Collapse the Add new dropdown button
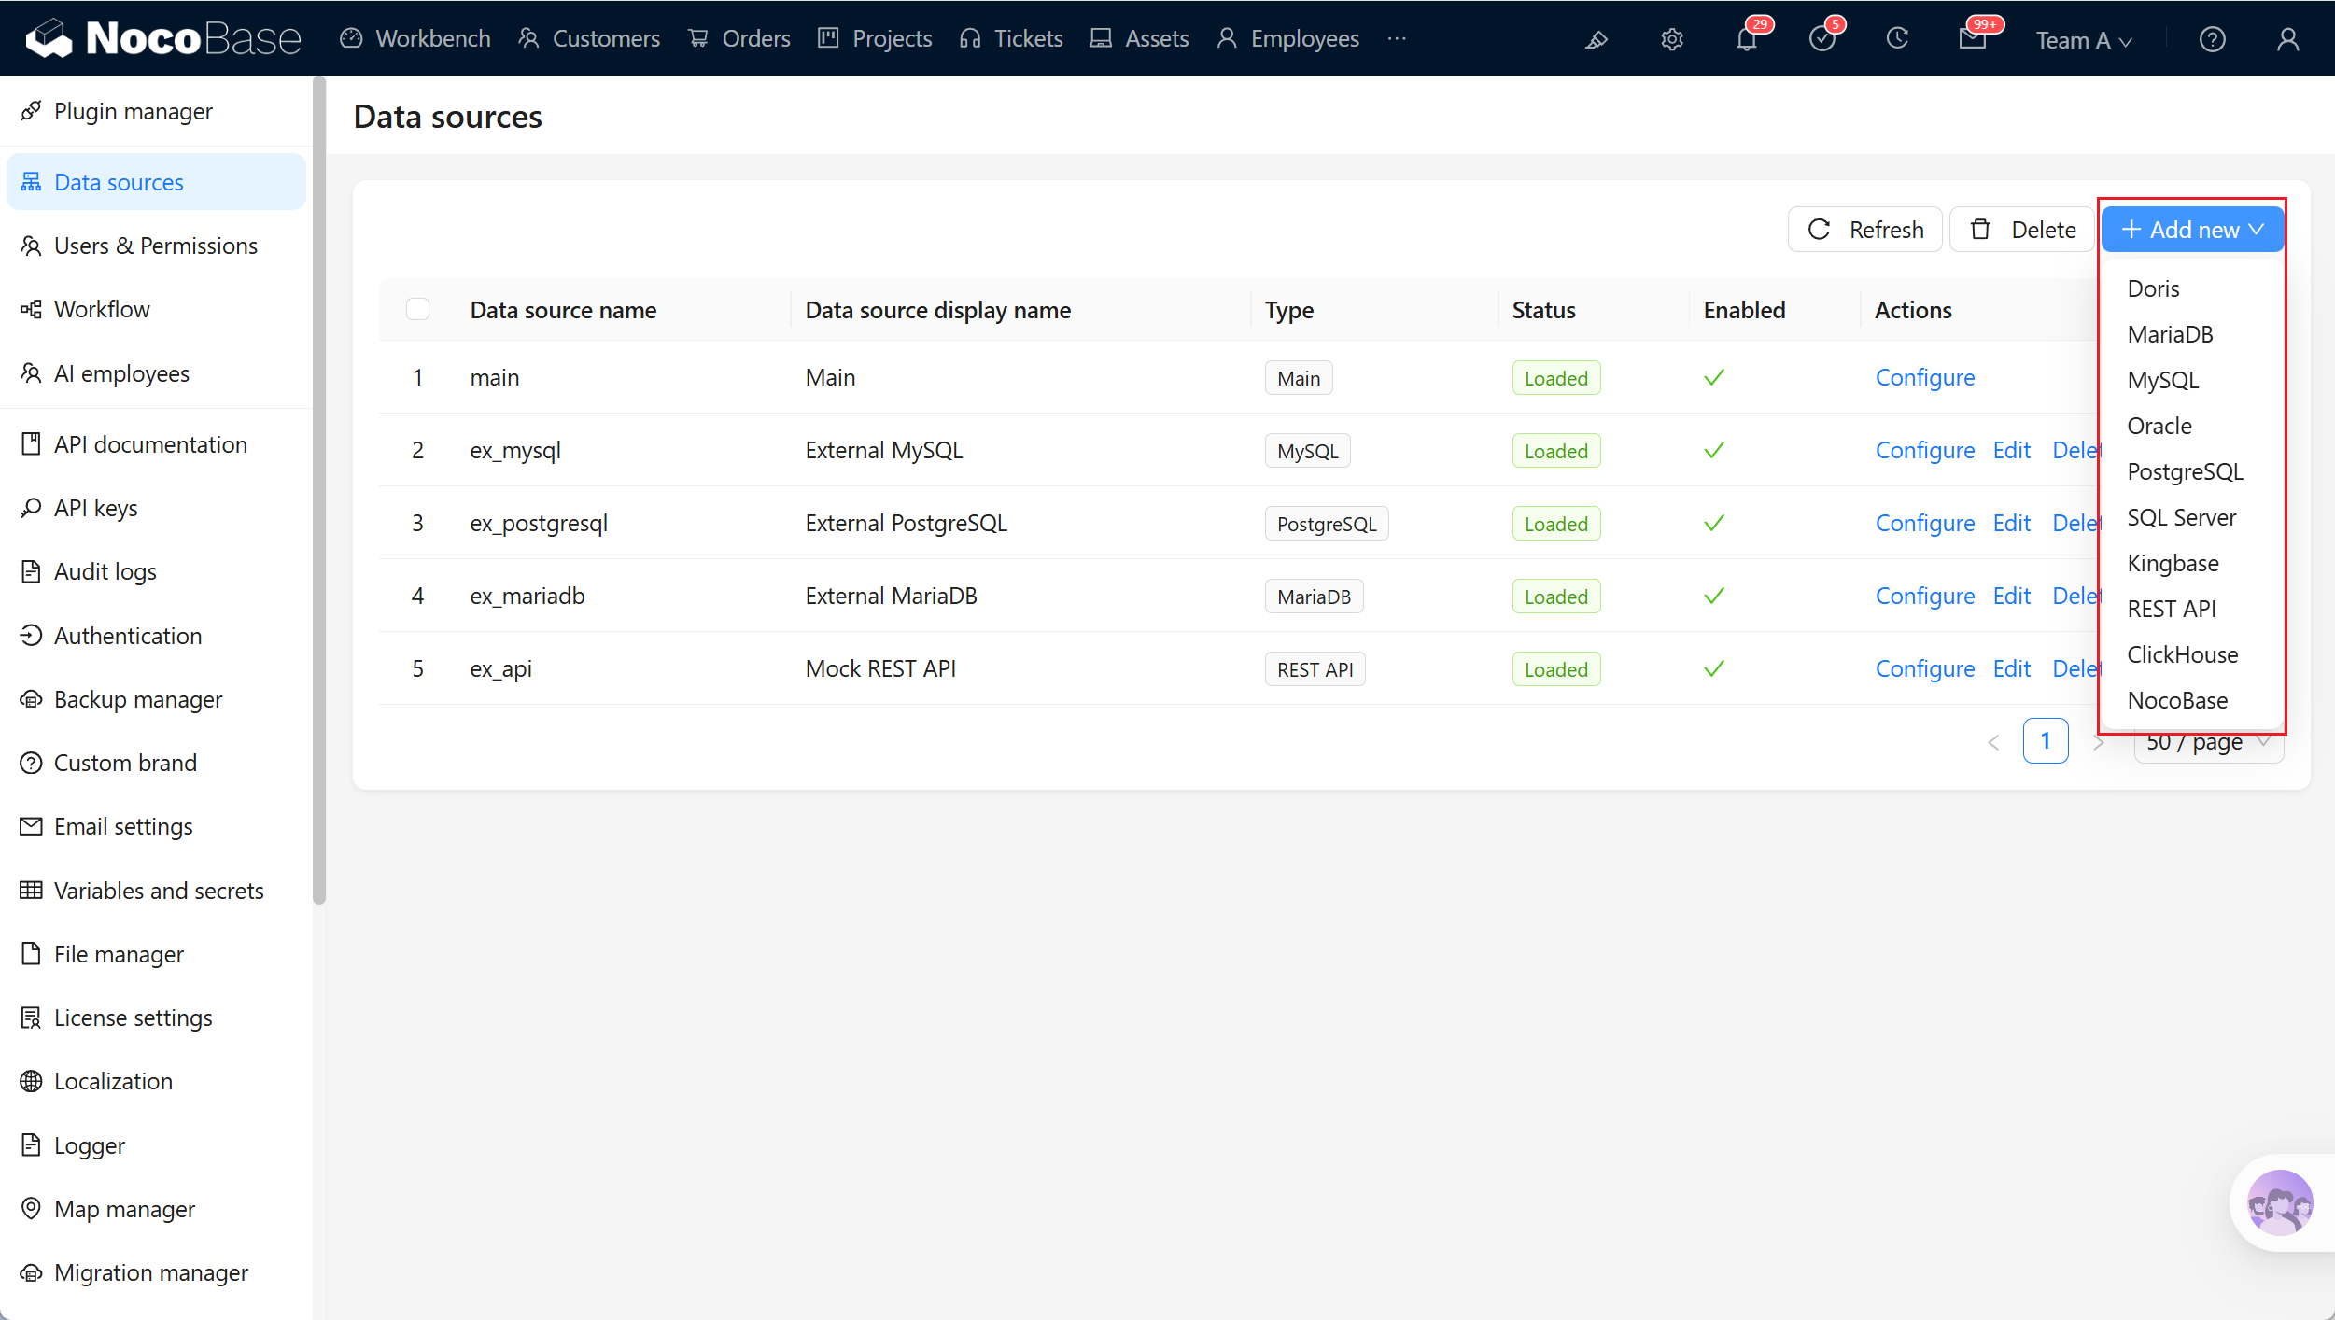 click(2192, 230)
